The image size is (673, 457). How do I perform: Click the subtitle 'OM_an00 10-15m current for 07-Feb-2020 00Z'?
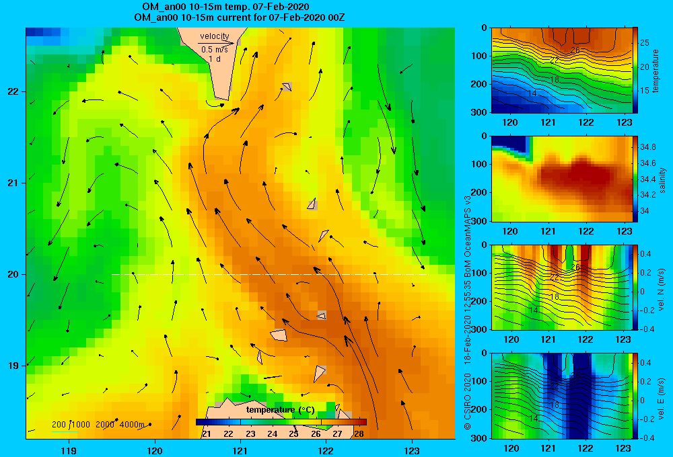(239, 17)
